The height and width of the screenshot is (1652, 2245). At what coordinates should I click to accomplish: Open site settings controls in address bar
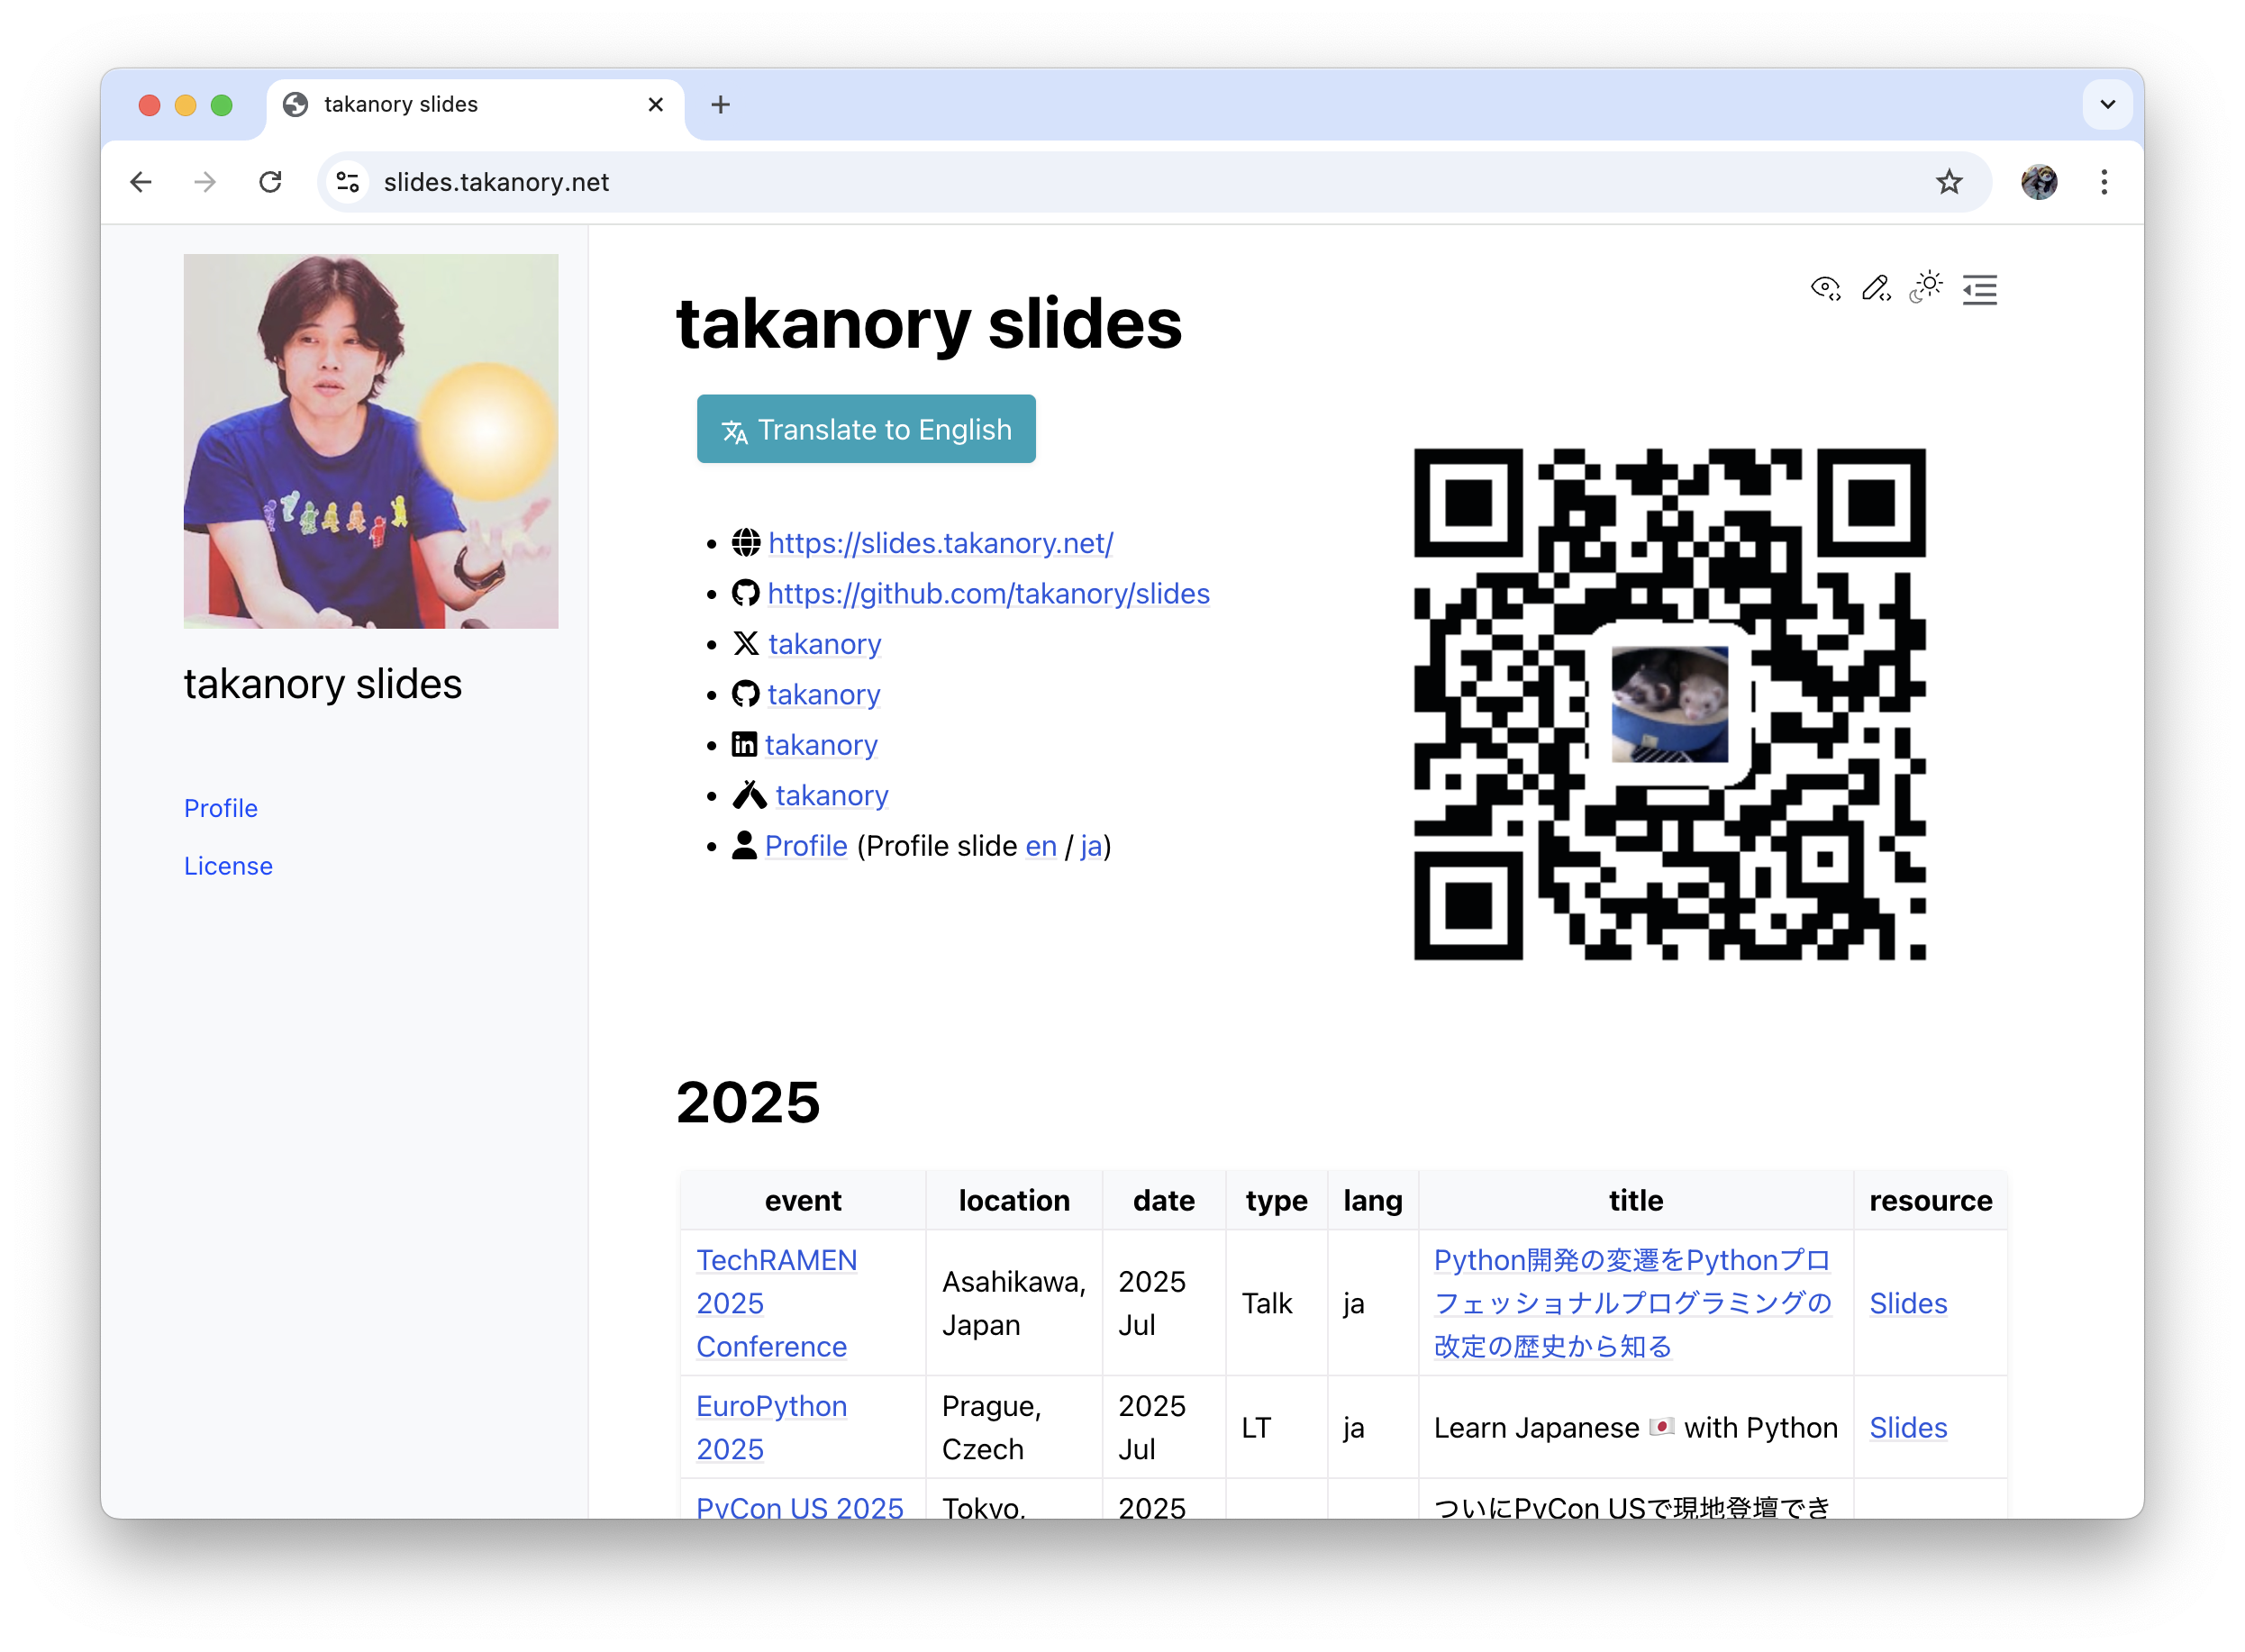pyautogui.click(x=347, y=181)
